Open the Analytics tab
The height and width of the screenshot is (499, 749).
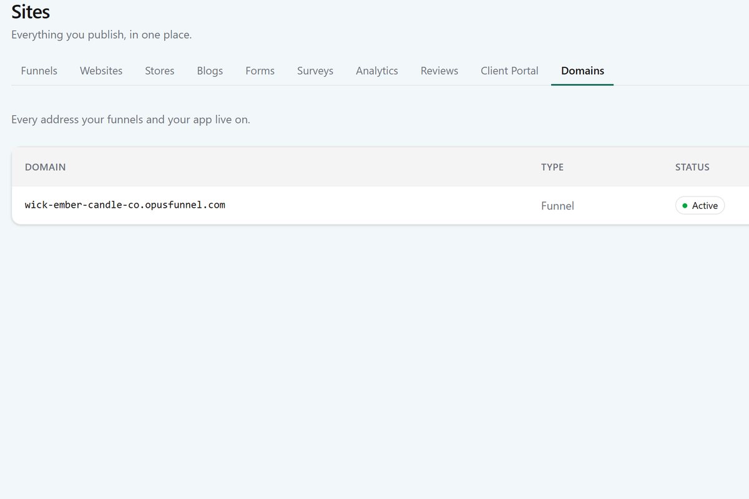377,70
